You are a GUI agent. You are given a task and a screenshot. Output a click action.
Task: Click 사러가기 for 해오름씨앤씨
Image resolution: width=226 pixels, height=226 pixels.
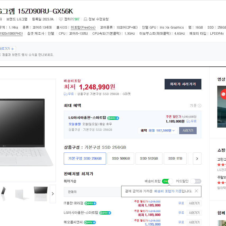(x=194, y=222)
